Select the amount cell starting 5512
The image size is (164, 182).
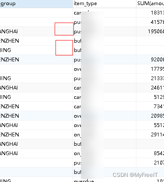point(150,125)
